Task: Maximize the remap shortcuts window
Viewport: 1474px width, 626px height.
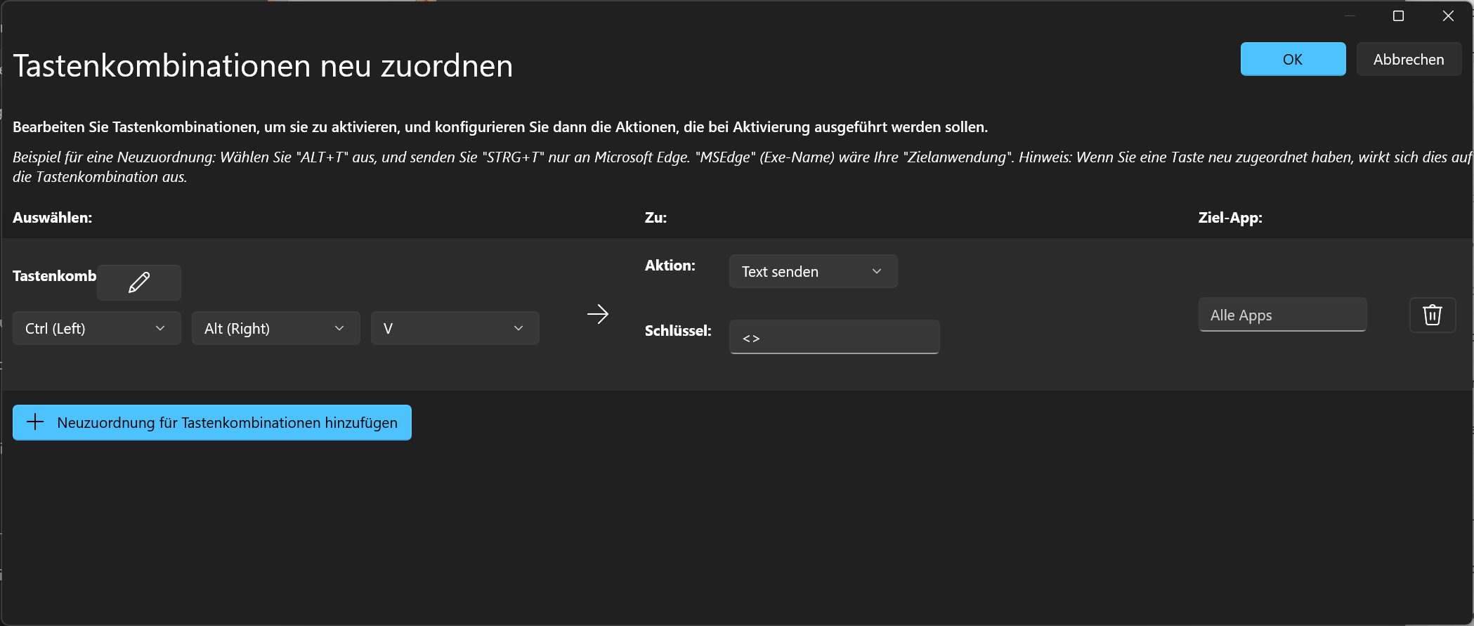Action: pos(1399,16)
